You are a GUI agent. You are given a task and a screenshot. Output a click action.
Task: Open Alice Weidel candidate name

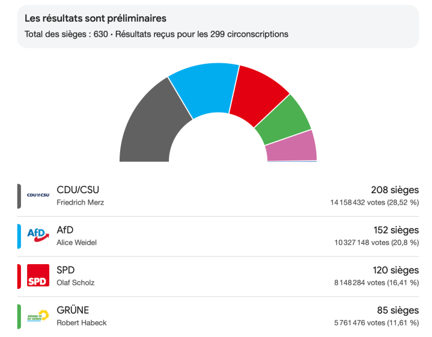tap(76, 243)
